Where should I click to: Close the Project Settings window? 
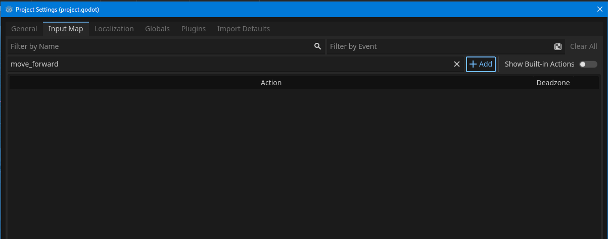click(x=599, y=9)
